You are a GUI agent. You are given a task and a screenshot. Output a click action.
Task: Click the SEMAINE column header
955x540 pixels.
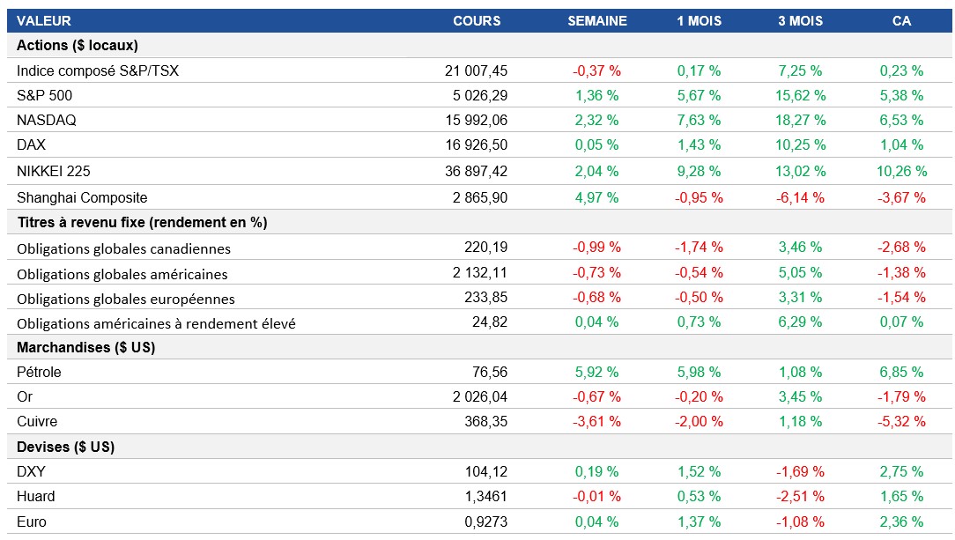596,20
